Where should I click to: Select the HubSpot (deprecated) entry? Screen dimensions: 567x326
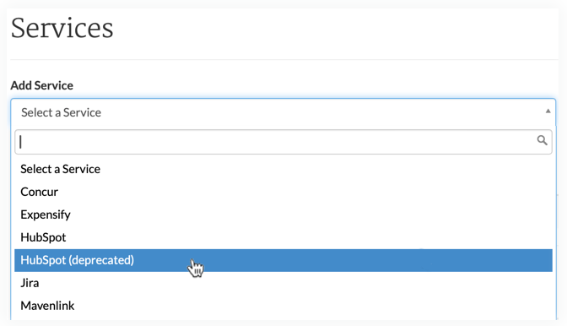coord(283,260)
